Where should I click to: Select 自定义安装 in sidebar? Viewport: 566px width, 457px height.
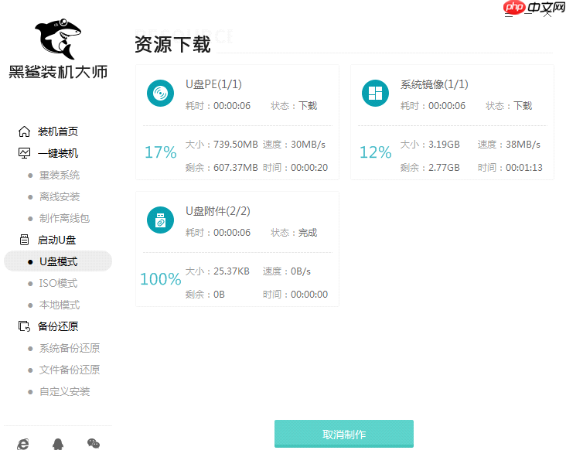coord(64,391)
